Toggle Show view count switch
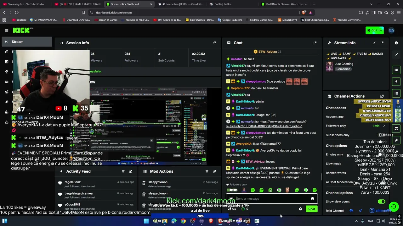 pos(382,202)
